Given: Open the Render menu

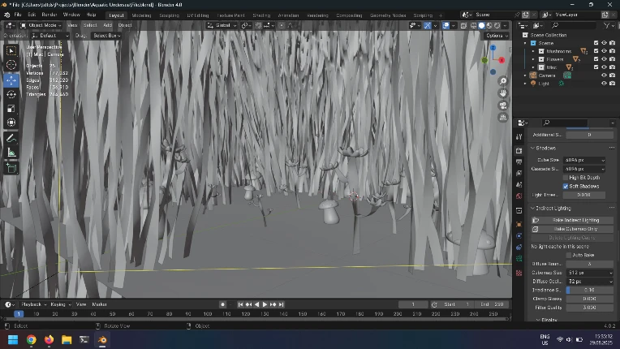Looking at the screenshot, I should (50, 15).
